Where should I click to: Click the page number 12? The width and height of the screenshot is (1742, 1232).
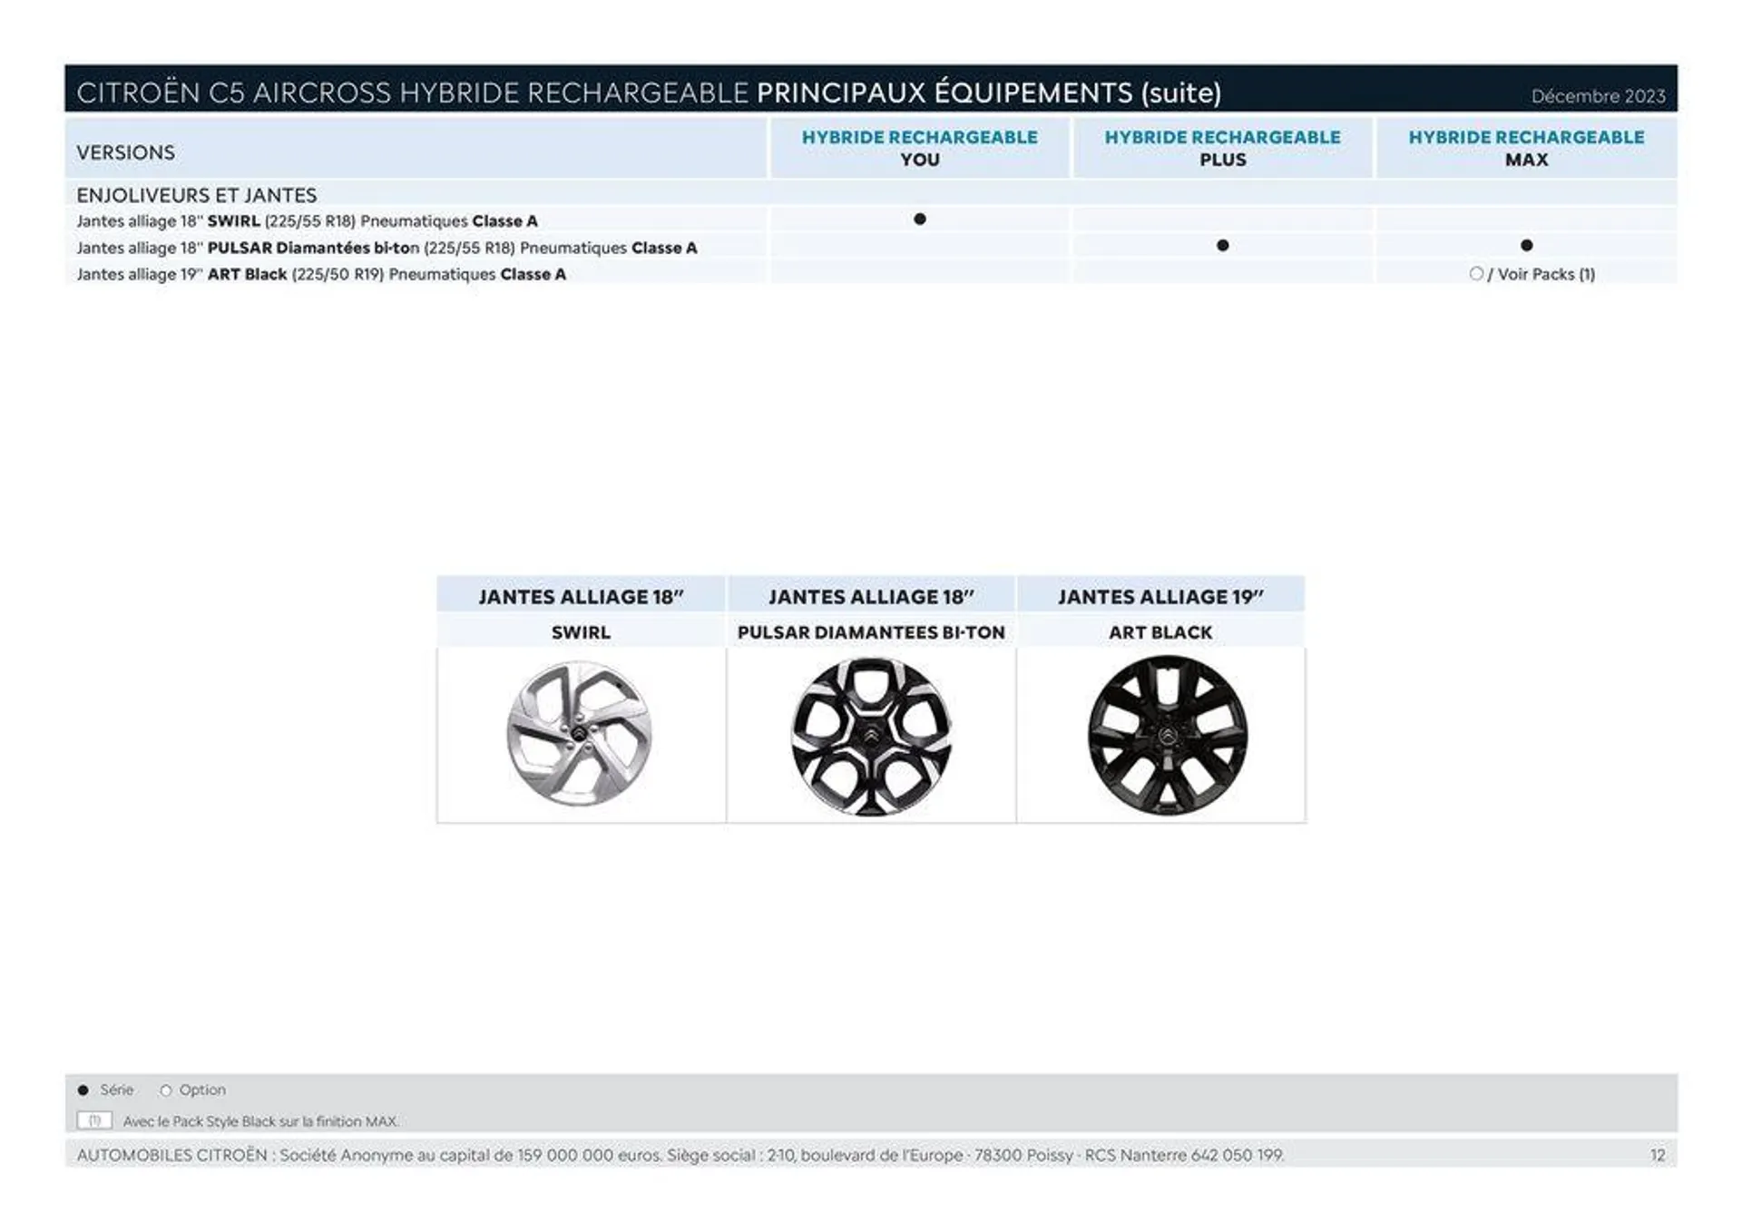coord(1658,1155)
